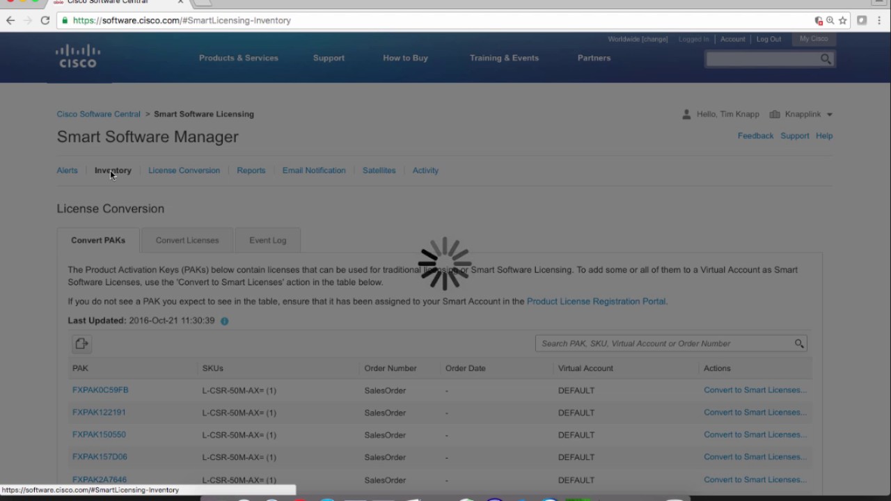Convert FXPAK122191 to Smart Licenses
Screen dimensions: 891x501
click(755, 413)
